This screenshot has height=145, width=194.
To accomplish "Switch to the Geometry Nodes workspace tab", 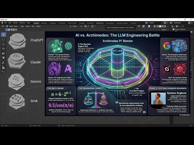I will pyautogui.click(x=122, y=23).
